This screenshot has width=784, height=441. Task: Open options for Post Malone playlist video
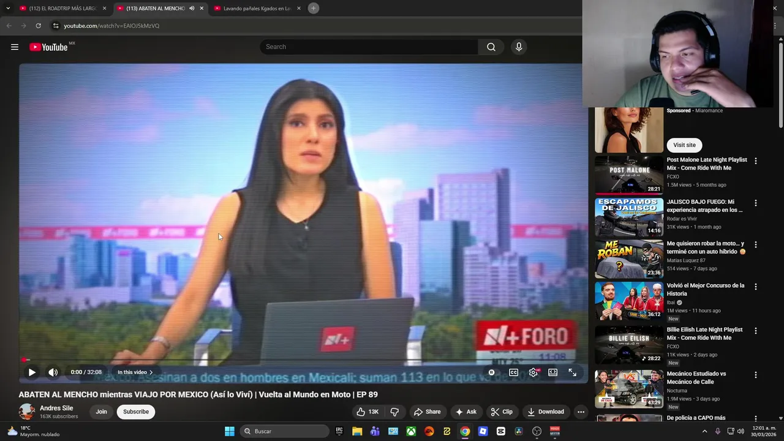click(x=755, y=161)
